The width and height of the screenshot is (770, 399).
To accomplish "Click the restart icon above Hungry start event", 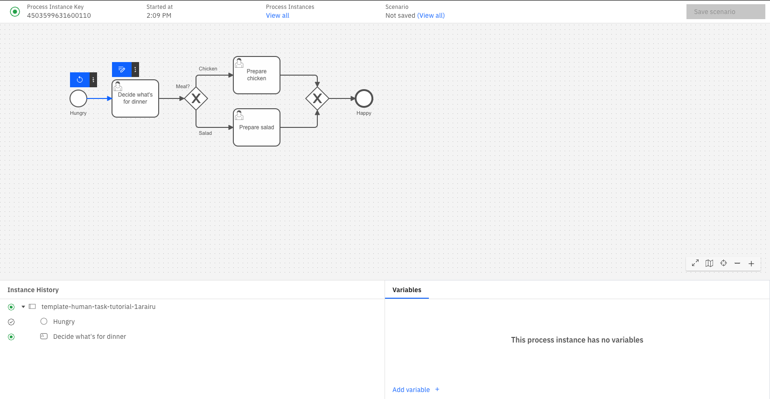I will tap(80, 80).
